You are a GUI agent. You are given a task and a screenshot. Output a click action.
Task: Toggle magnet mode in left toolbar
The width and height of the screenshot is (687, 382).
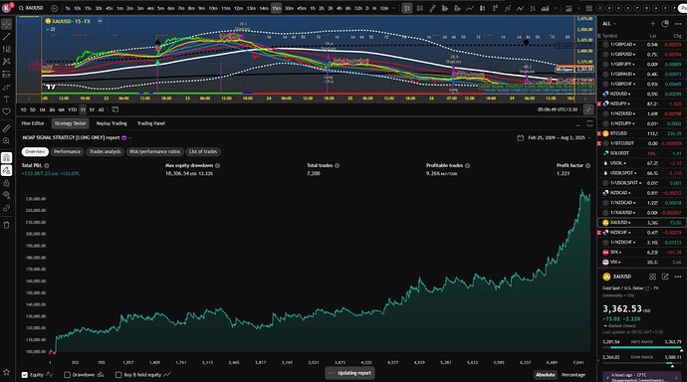tap(7, 157)
